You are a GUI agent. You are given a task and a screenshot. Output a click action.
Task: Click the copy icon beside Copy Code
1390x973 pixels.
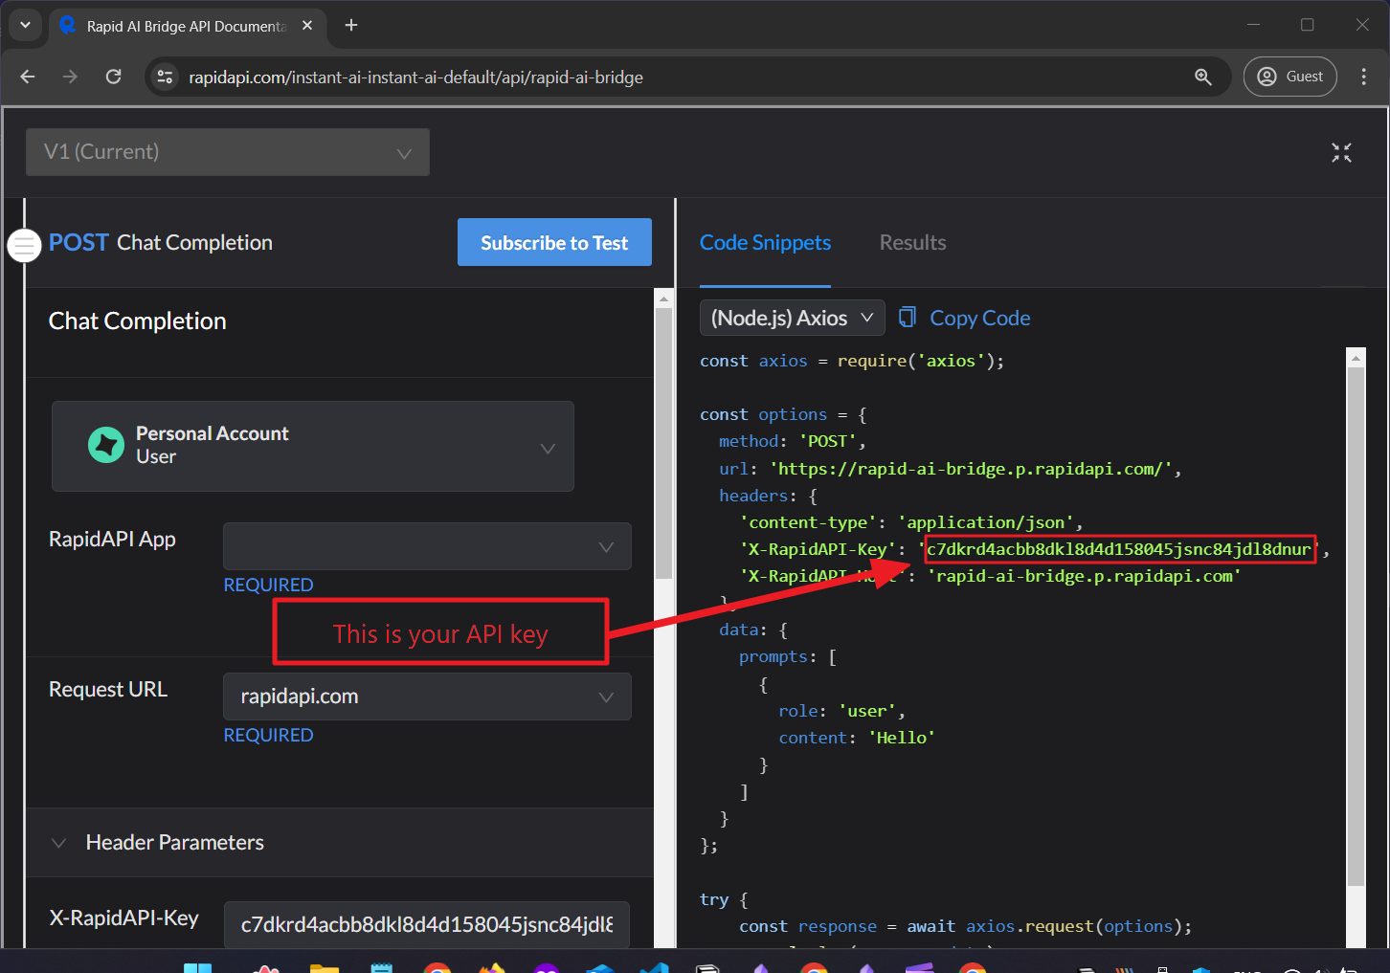point(908,317)
